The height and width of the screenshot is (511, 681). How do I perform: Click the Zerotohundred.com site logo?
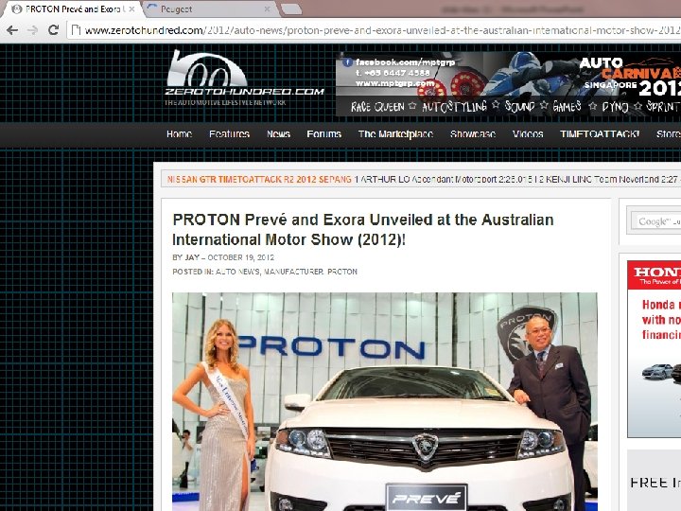click(245, 79)
